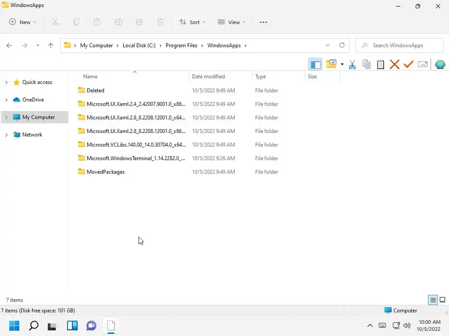
Task: Open the View menu
Action: point(232,22)
